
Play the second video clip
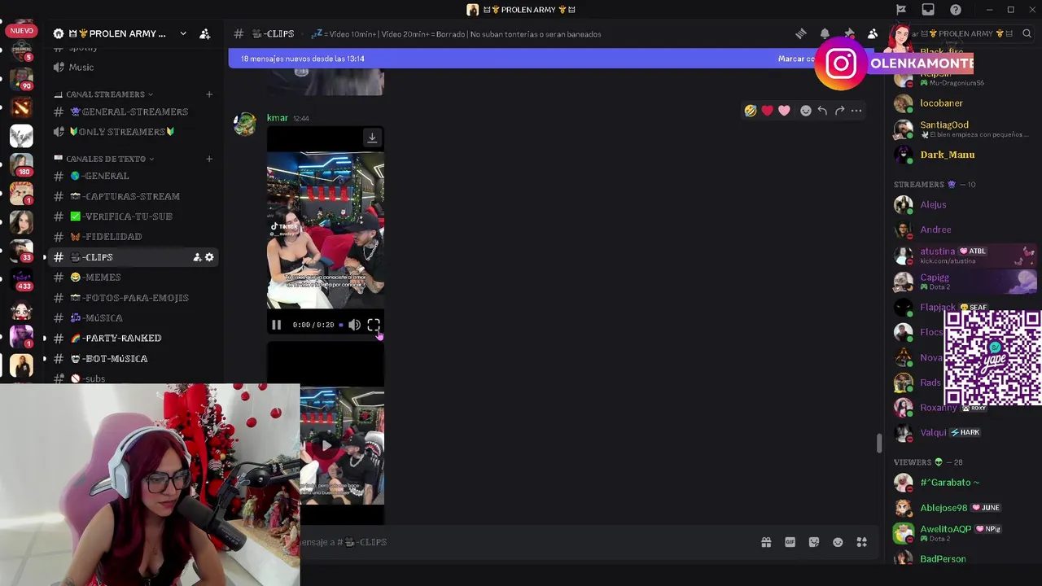point(326,445)
